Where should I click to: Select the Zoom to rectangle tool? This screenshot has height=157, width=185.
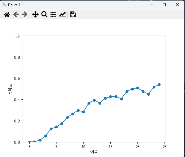pyautogui.click(x=44, y=14)
